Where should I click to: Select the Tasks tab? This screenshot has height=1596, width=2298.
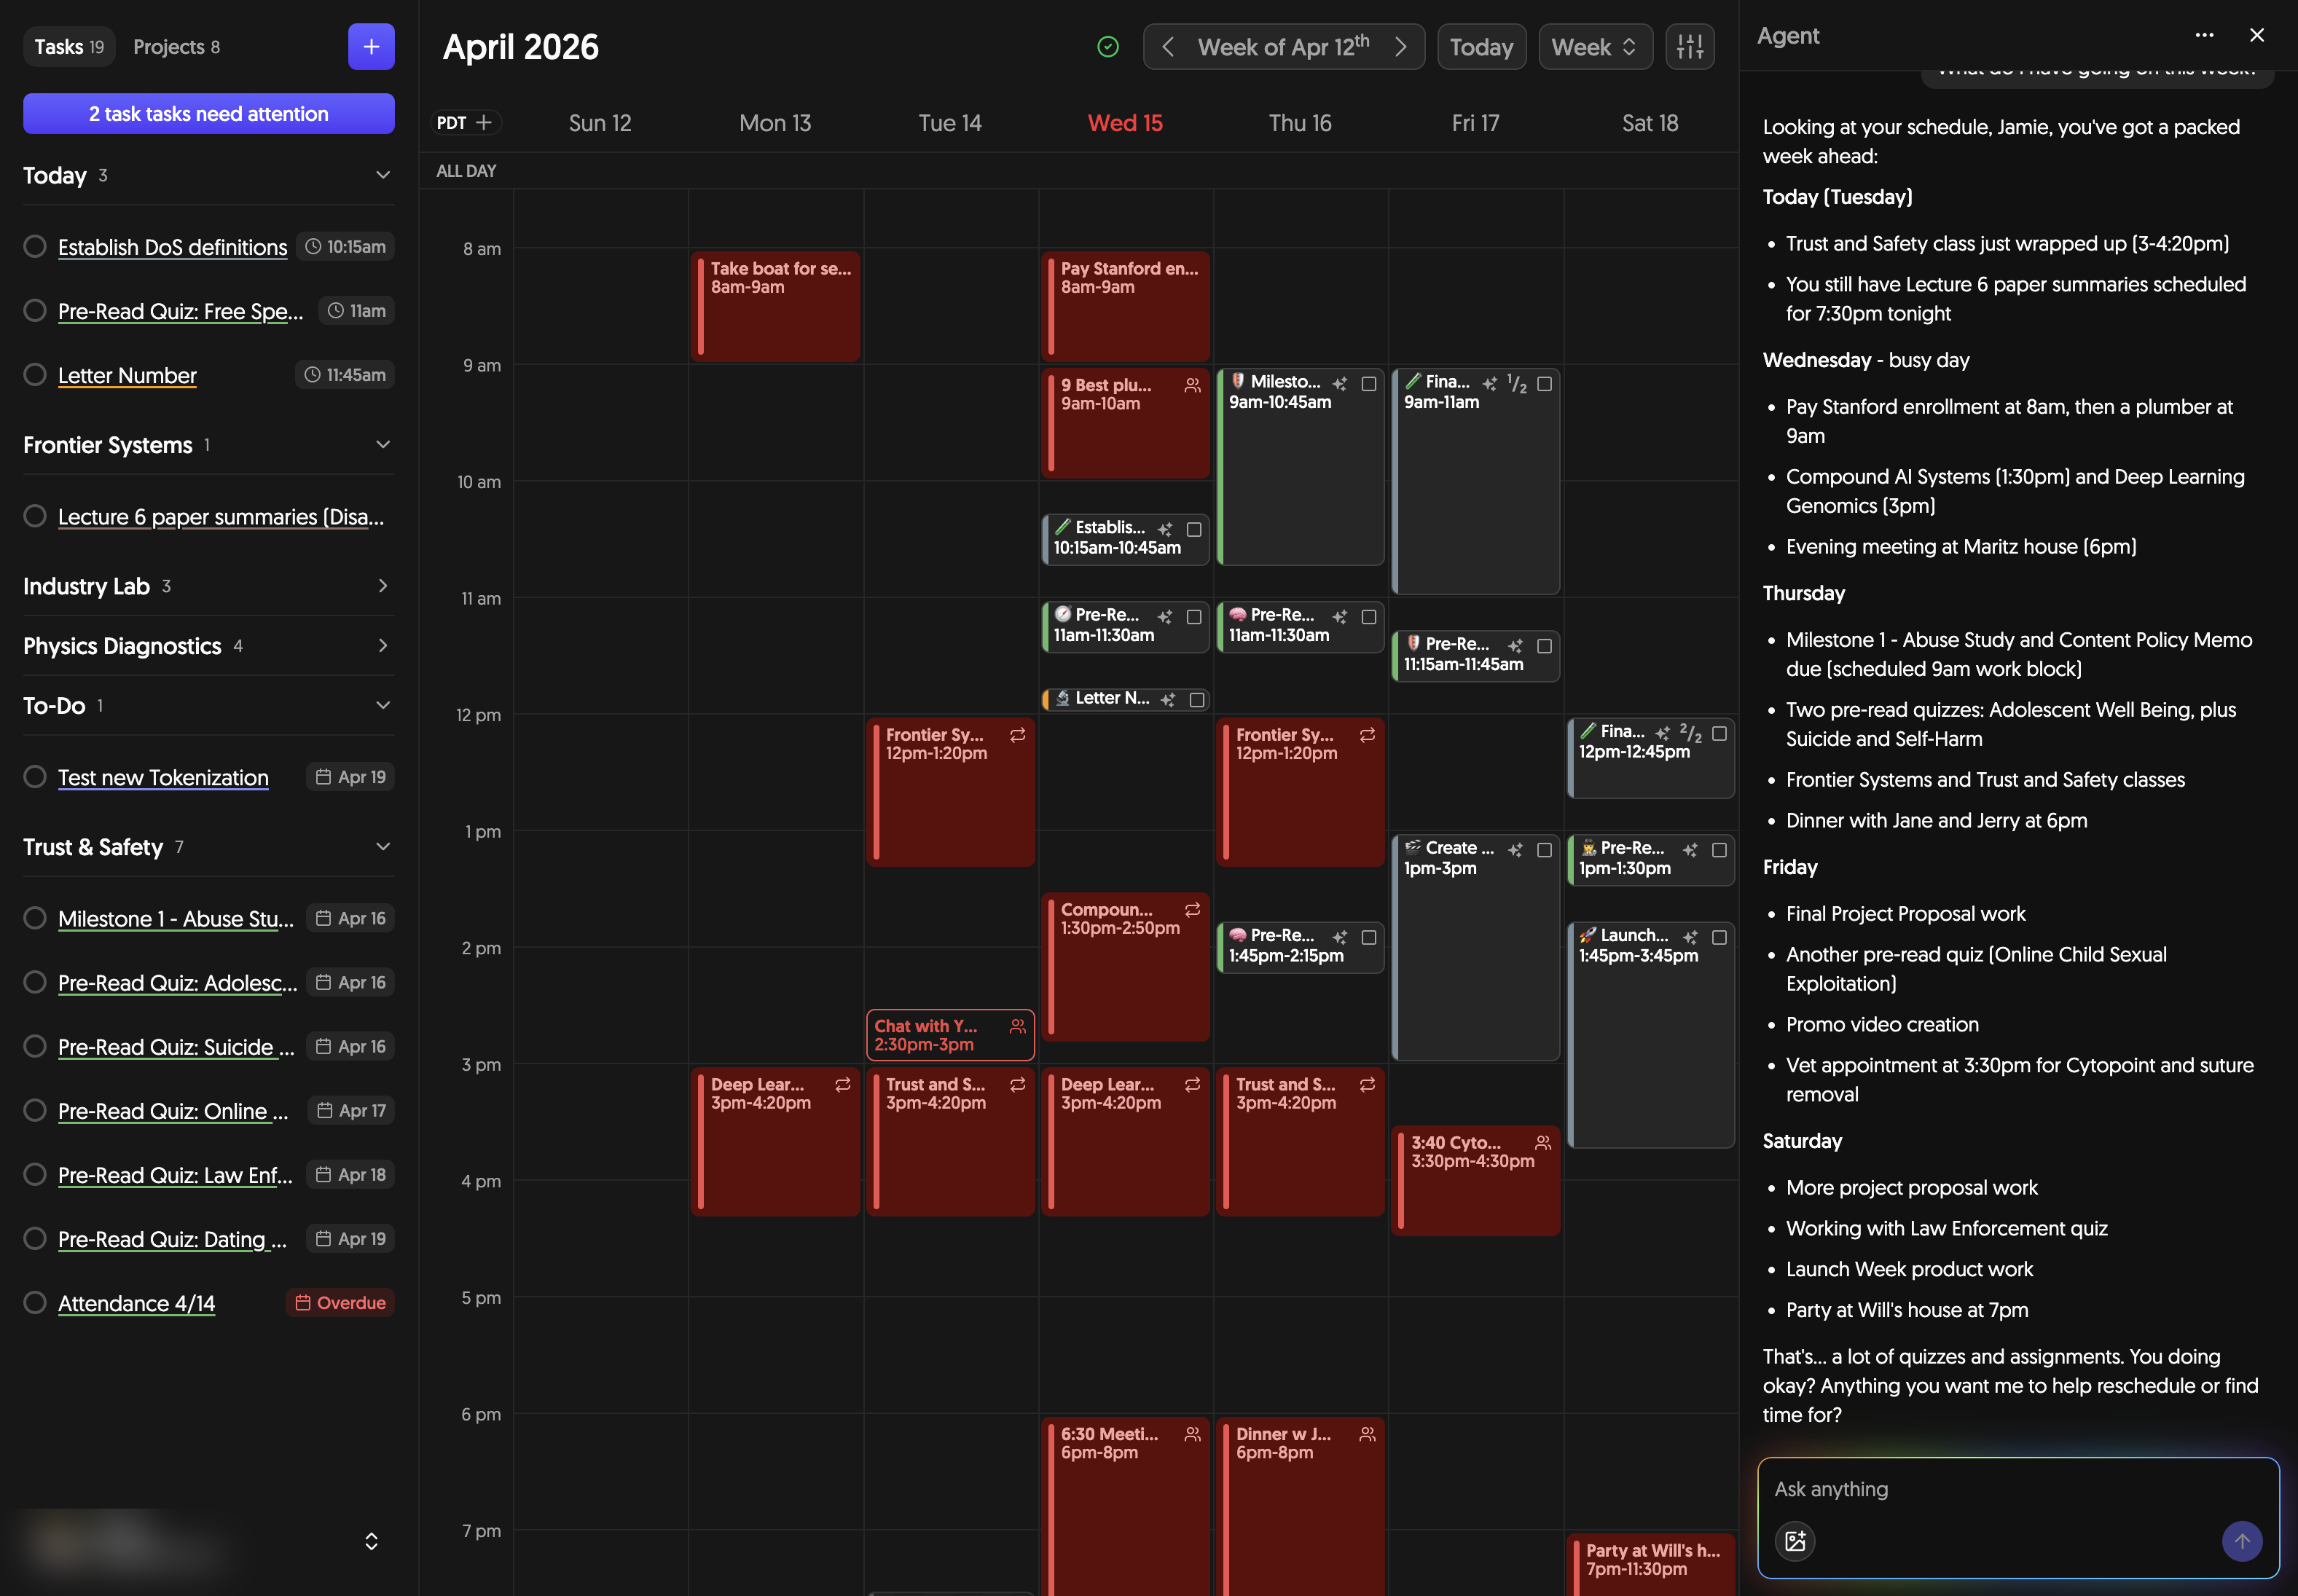pos(68,47)
